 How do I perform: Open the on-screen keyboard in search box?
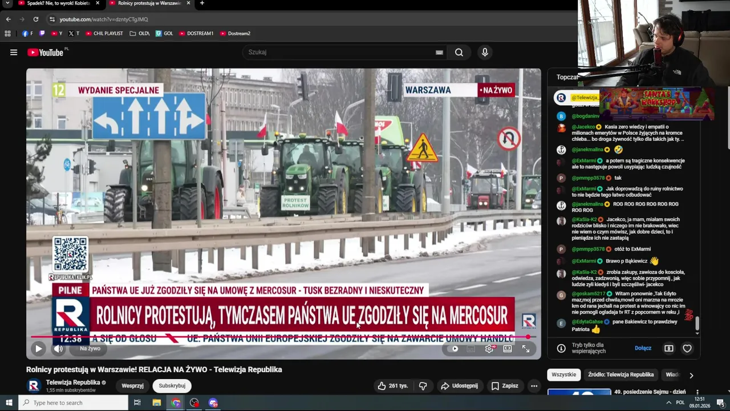pos(439,53)
